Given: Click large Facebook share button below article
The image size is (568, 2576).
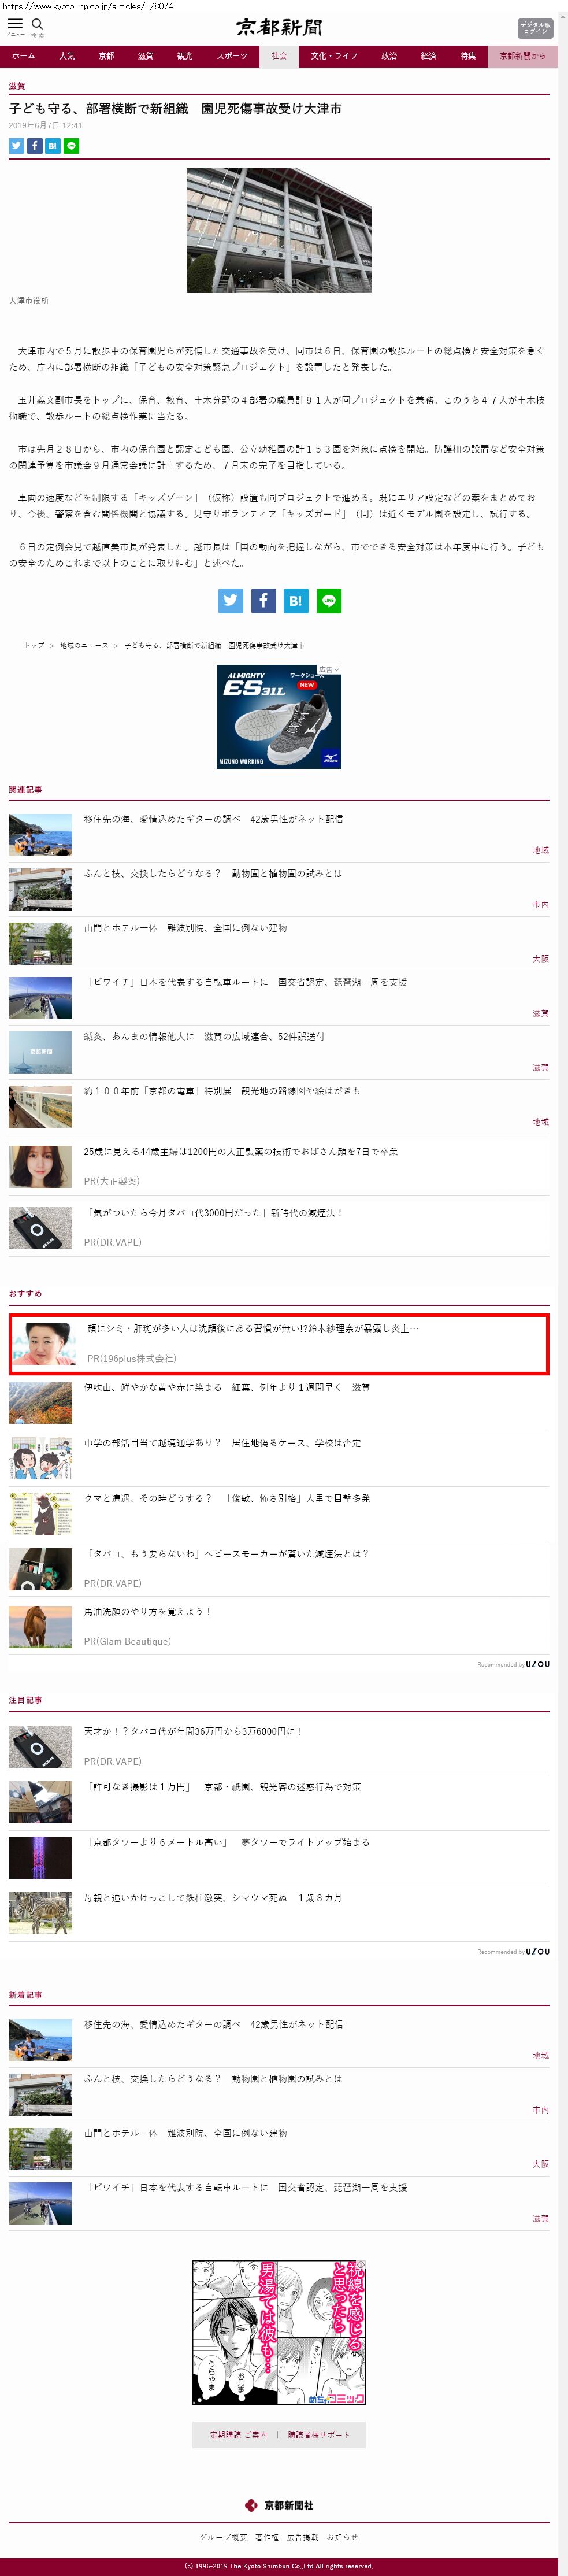Looking at the screenshot, I should [263, 600].
